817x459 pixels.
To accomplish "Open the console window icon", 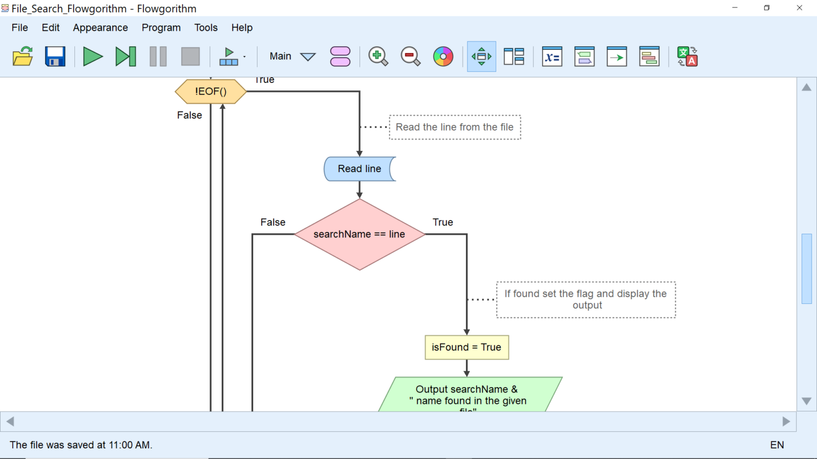I will tap(616, 56).
